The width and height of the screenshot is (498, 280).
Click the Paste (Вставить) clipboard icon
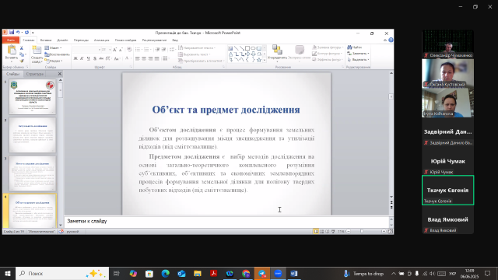click(12, 51)
